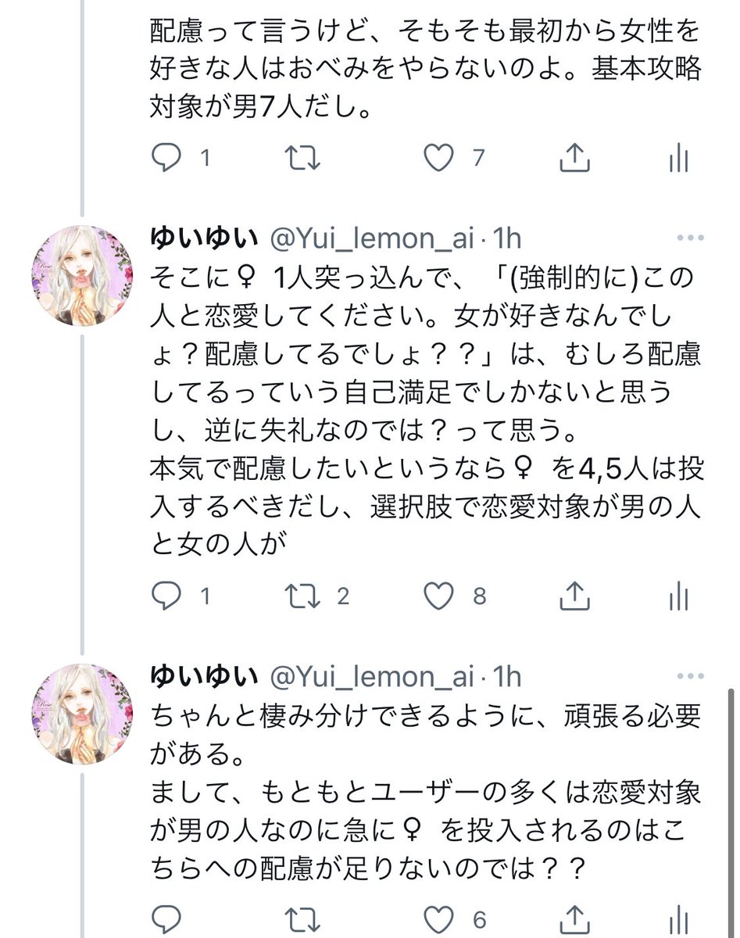This screenshot has height=938, width=740.
Task: Like the middle tweet showing 8 likes
Action: (x=439, y=597)
